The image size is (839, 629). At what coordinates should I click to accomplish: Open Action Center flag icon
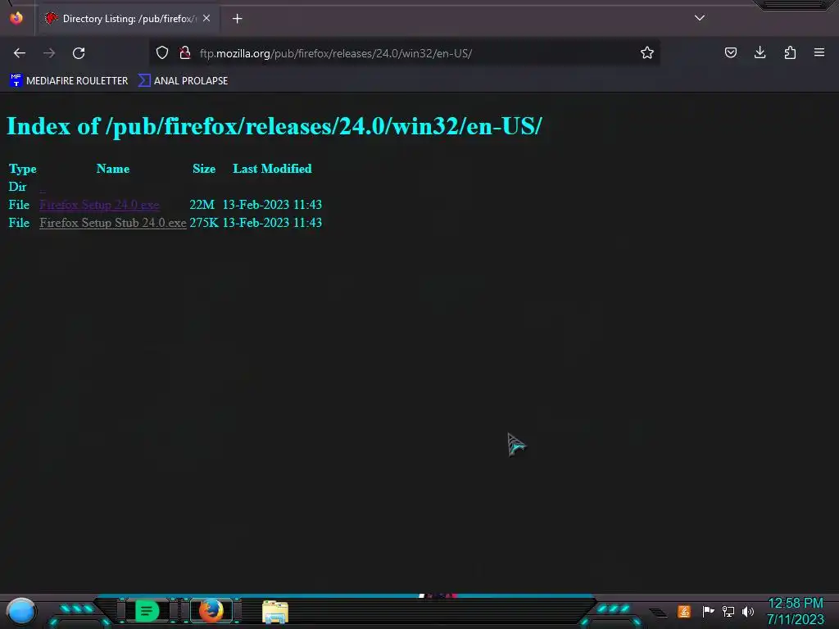(708, 611)
